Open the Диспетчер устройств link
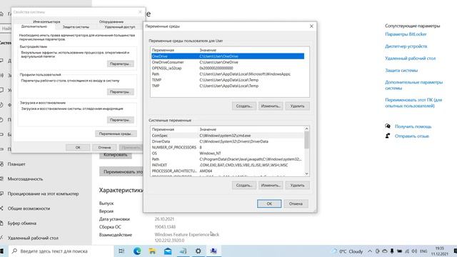Screen dimensions: 457x257 click(x=406, y=46)
